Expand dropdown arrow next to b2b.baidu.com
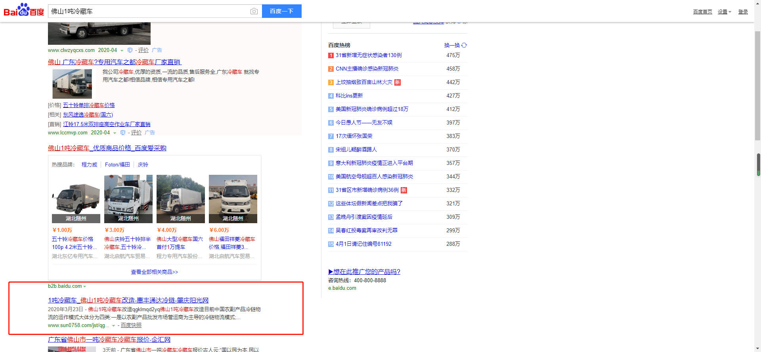Viewport: 761px width, 352px height. [84, 287]
